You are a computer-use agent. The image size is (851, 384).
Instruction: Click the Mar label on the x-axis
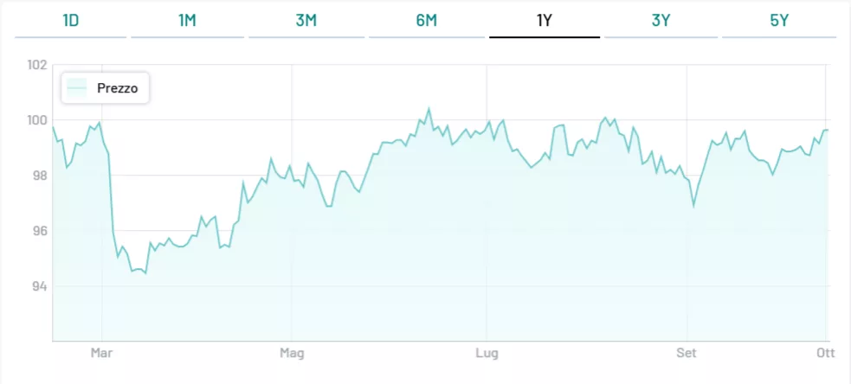[102, 354]
